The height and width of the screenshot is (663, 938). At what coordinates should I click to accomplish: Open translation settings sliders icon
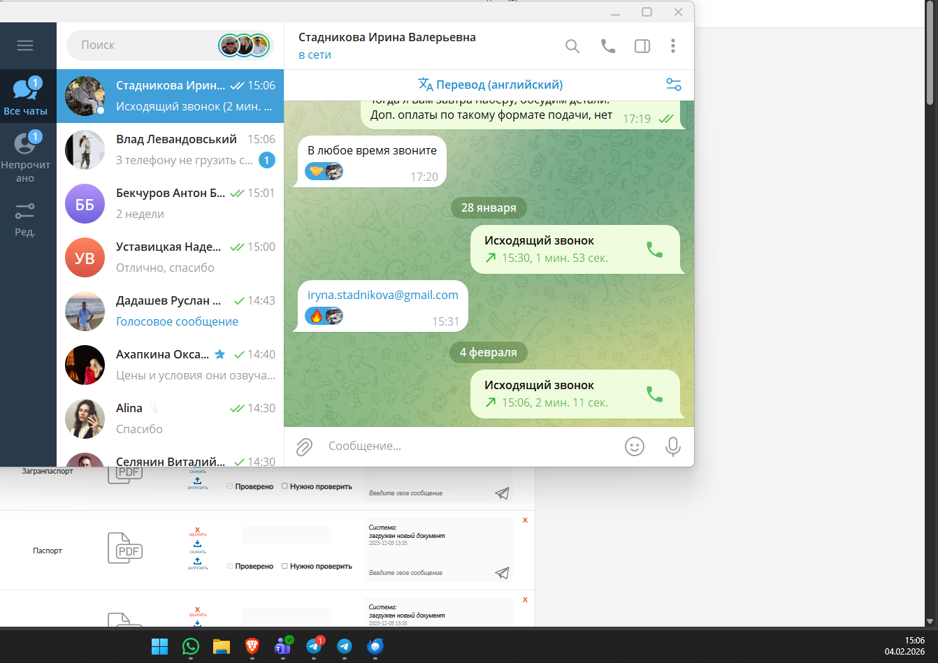click(674, 85)
